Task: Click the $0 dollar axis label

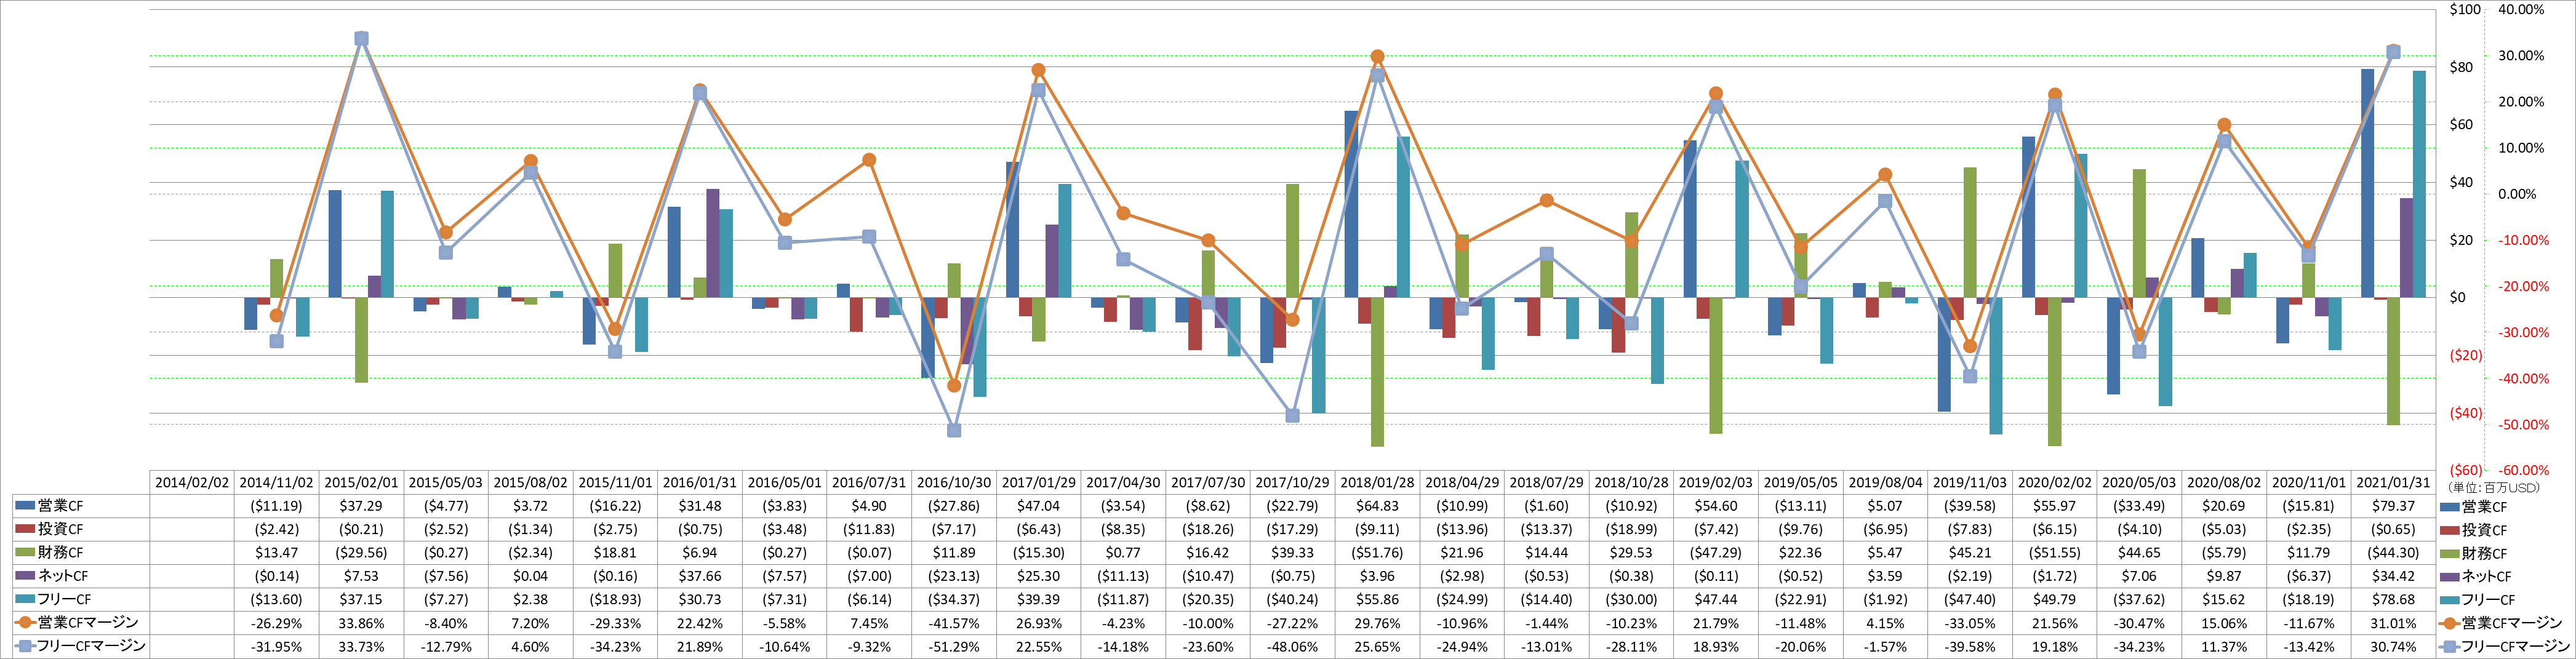Action: tap(2457, 297)
